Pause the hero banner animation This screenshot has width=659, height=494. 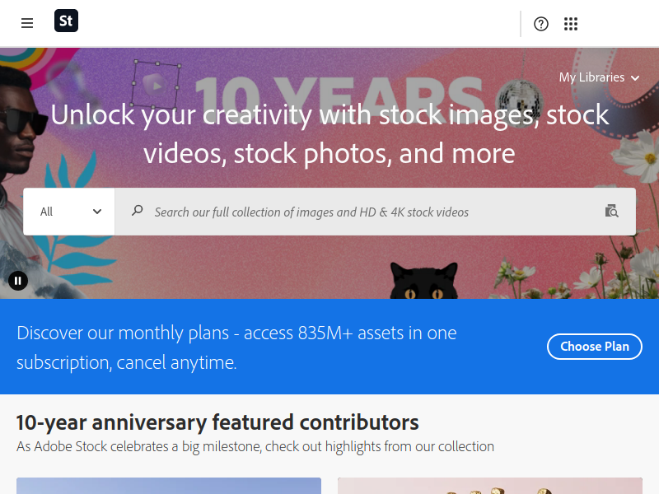pos(18,281)
